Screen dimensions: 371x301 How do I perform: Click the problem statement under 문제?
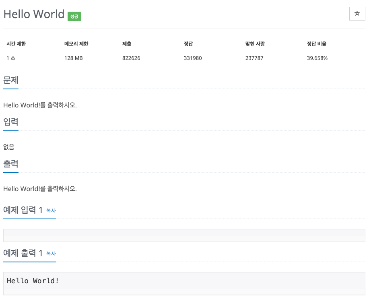coord(40,105)
